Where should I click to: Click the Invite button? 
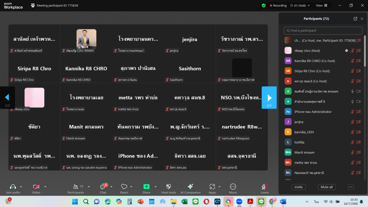pyautogui.click(x=298, y=187)
